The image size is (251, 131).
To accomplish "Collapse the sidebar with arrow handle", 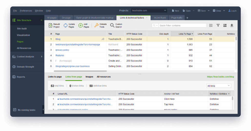I will point(43,110).
